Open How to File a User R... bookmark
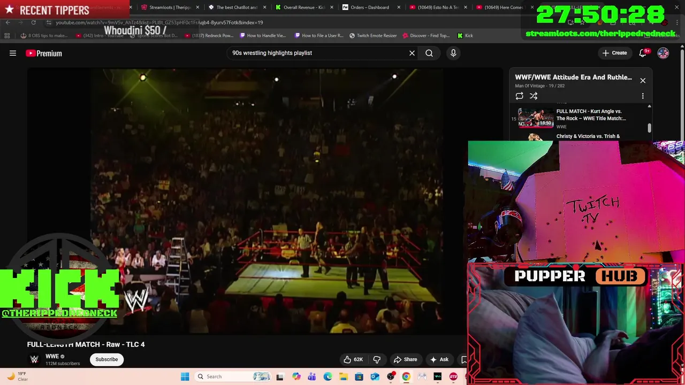 click(319, 35)
